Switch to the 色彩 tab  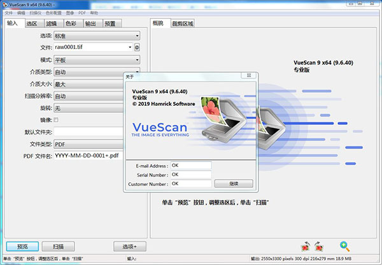pyautogui.click(x=71, y=24)
